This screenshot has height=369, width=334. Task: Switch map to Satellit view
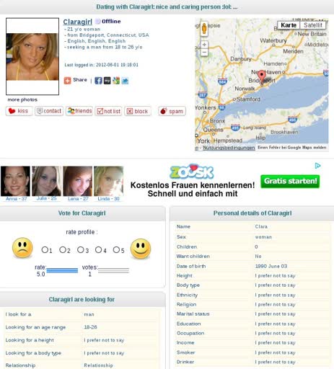click(313, 25)
